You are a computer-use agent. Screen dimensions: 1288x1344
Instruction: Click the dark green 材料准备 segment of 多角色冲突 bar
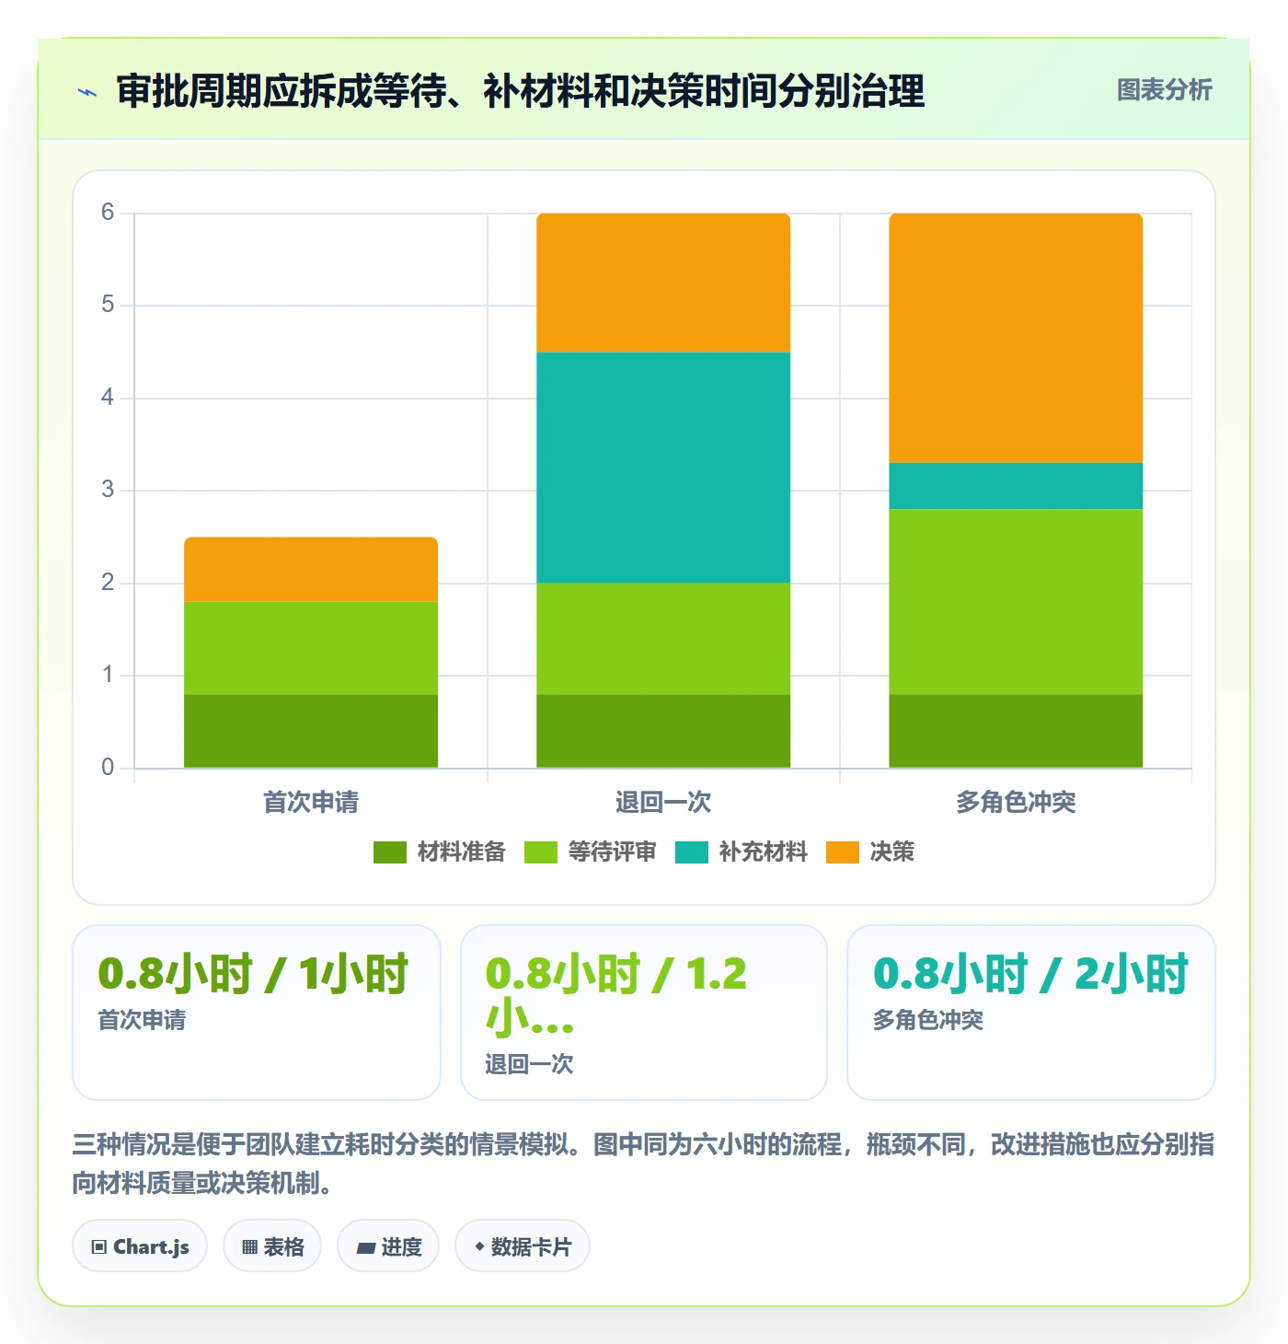[x=1016, y=731]
